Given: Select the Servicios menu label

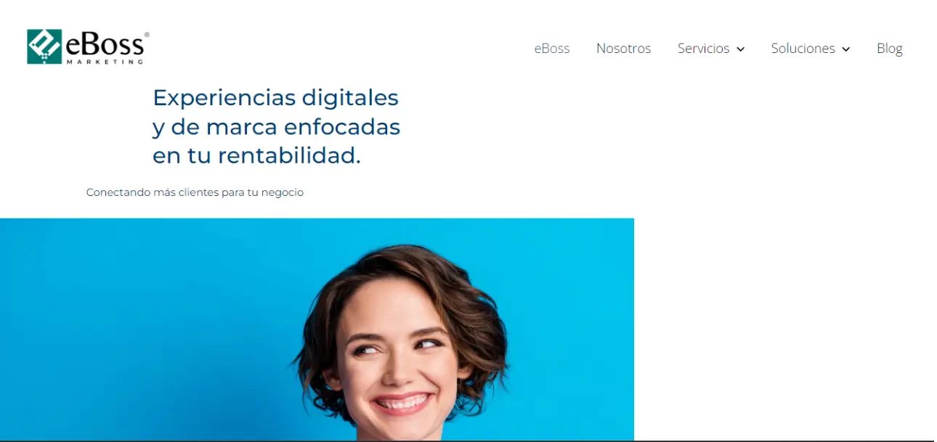Looking at the screenshot, I should (x=703, y=49).
